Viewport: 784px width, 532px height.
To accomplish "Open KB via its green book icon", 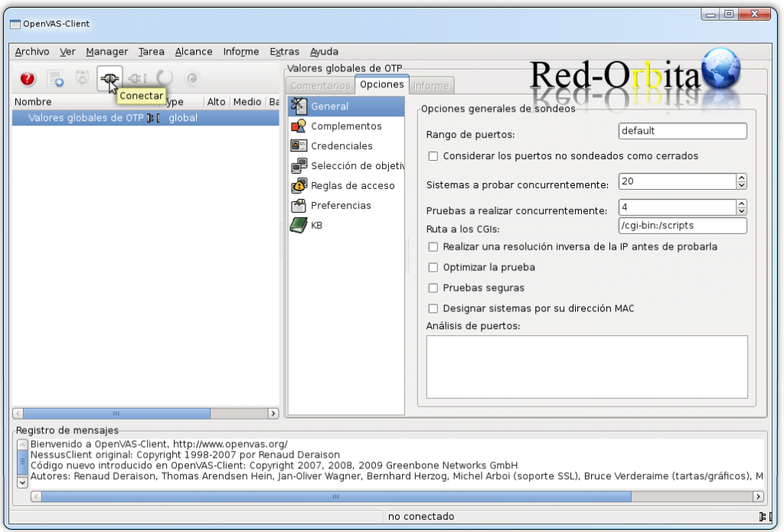I will click(299, 226).
